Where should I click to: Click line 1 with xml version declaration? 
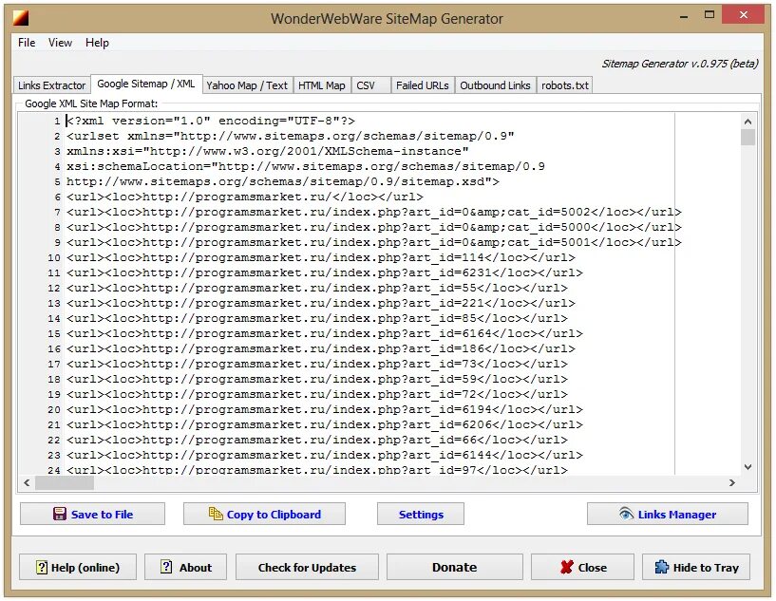click(210, 121)
